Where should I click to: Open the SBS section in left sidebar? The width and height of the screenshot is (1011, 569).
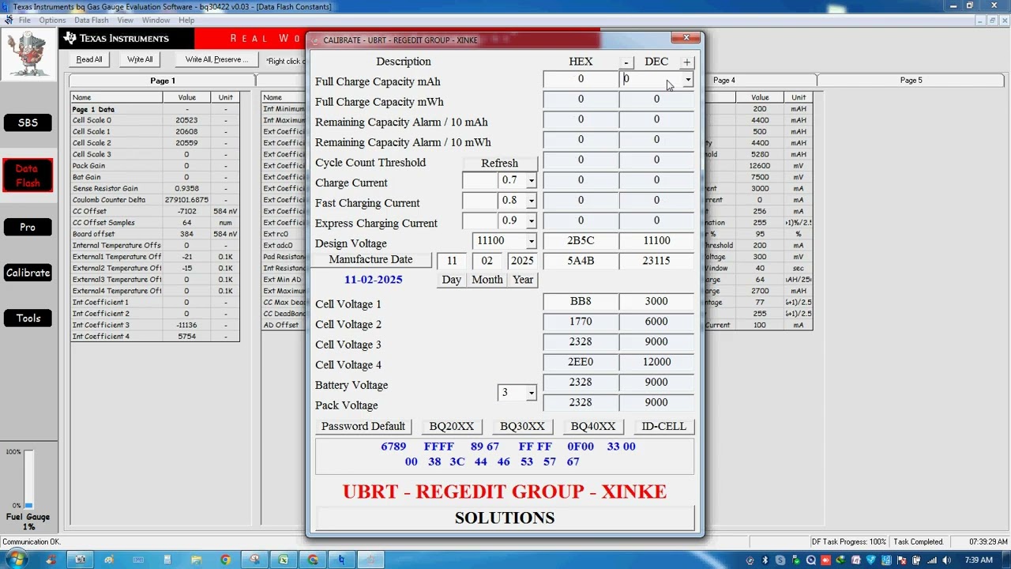28,122
